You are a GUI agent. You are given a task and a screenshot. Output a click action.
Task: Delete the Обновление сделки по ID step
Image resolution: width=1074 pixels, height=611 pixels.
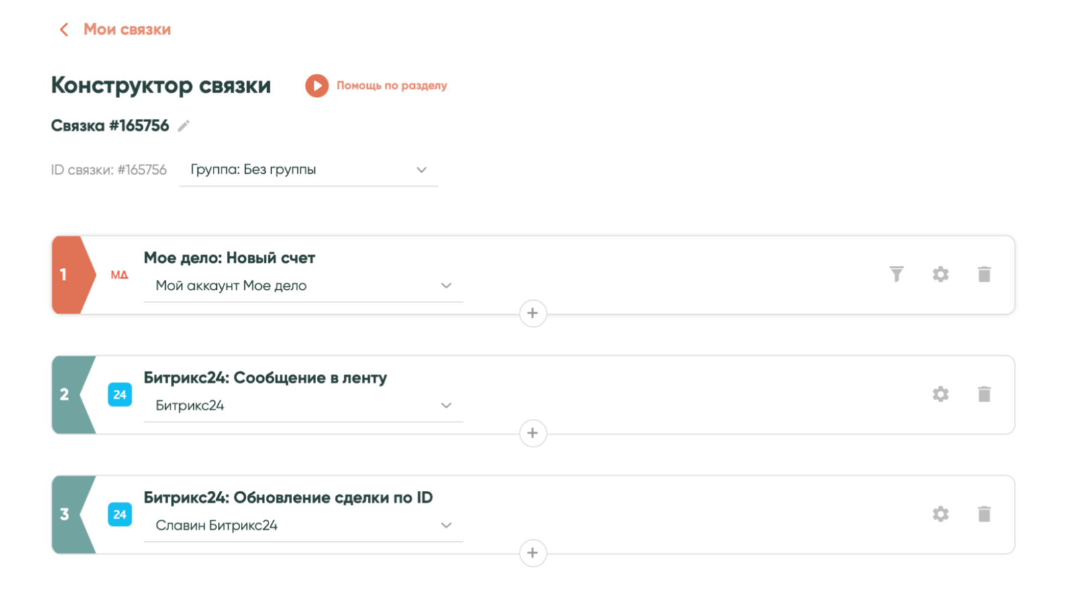984,514
